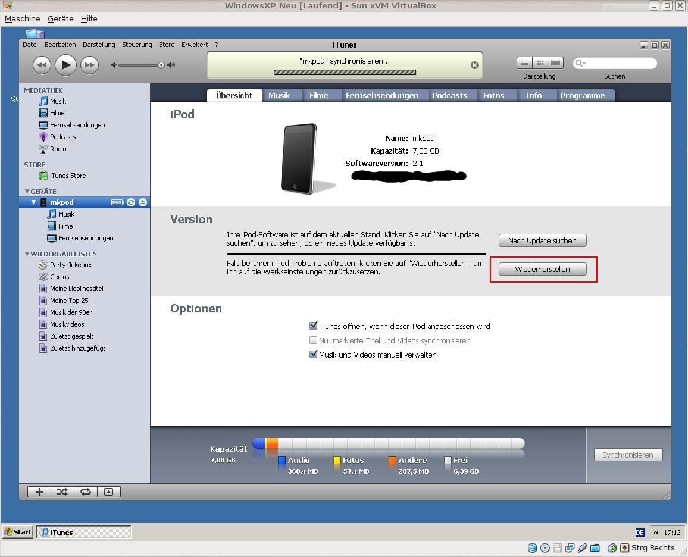Focus the Suchen search field
This screenshot has width=688, height=557.
tap(615, 63)
